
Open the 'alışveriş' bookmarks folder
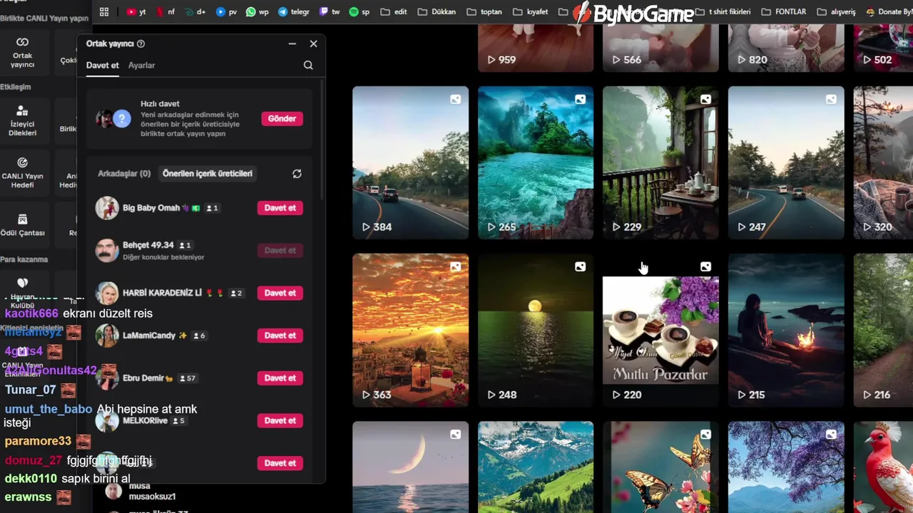coord(835,11)
